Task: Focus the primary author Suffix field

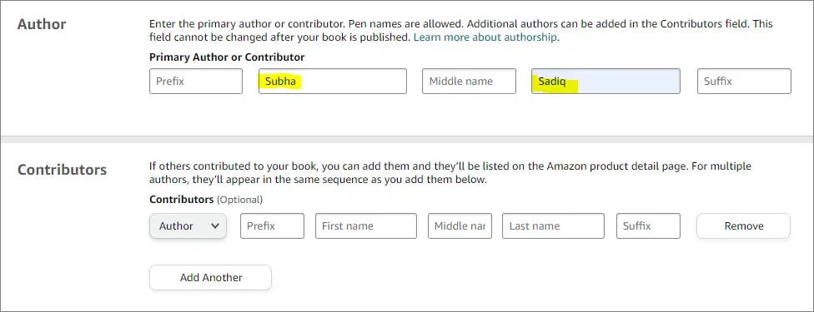Action: tap(744, 82)
